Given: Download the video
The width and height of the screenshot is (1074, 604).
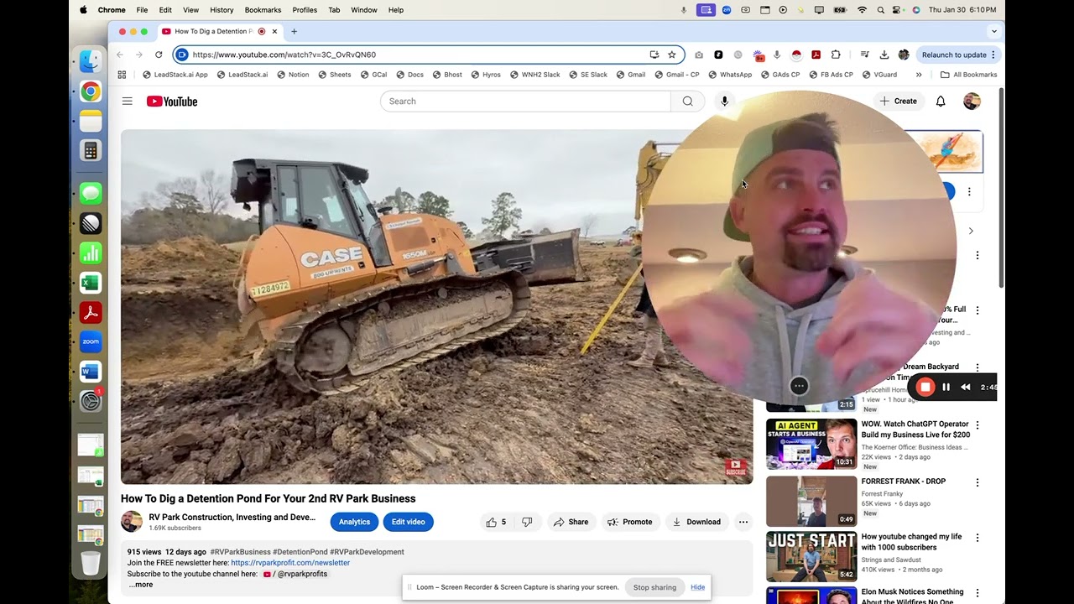Looking at the screenshot, I should point(696,522).
